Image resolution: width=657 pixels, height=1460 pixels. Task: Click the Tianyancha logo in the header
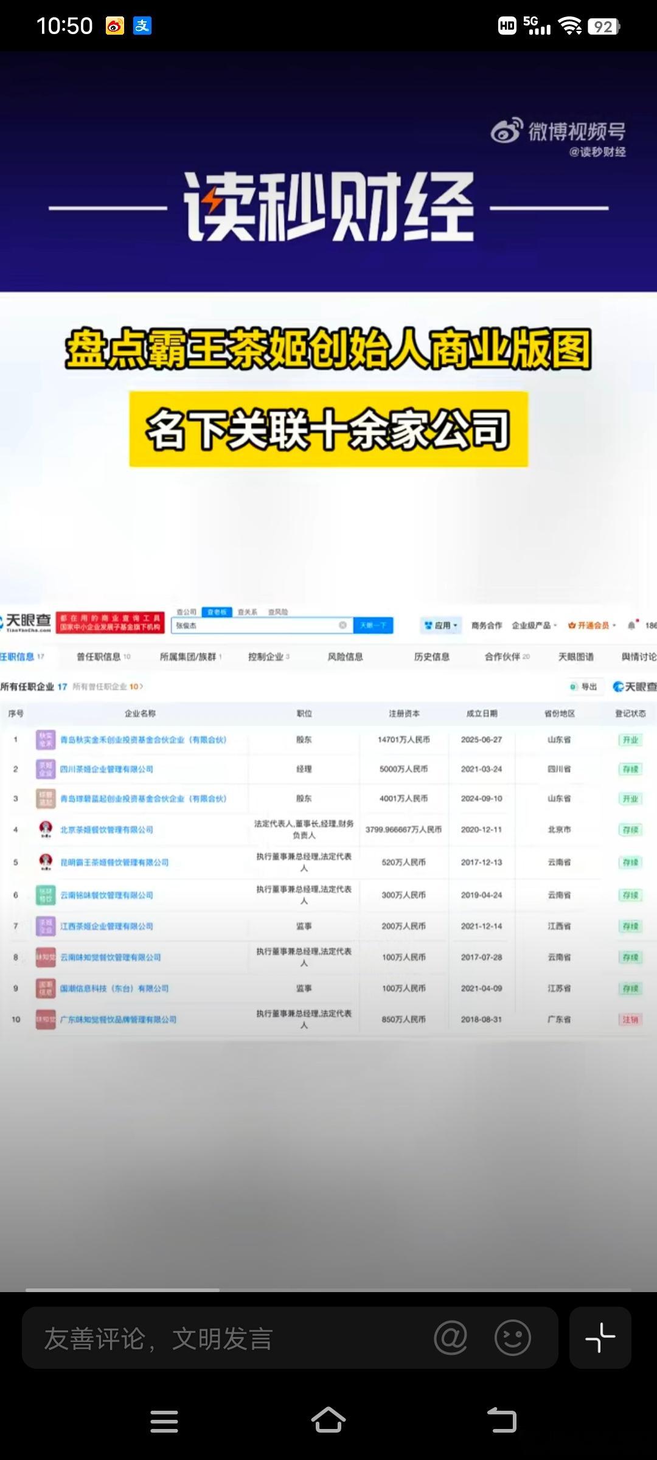pyautogui.click(x=27, y=622)
